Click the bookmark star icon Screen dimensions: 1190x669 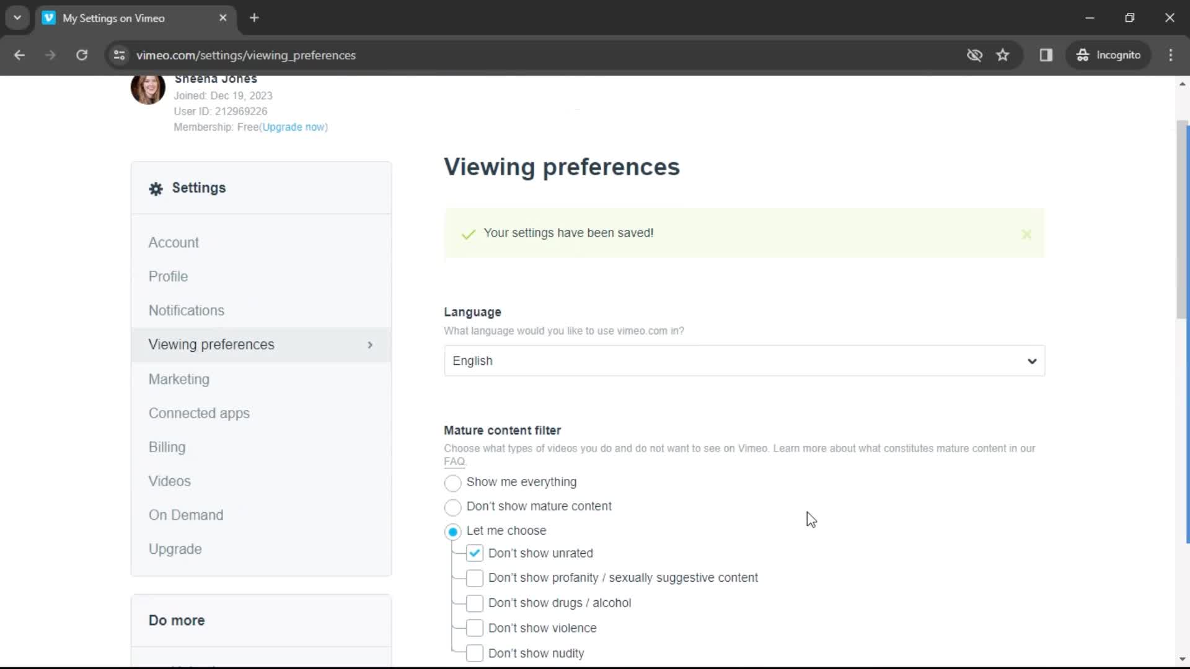(1003, 55)
